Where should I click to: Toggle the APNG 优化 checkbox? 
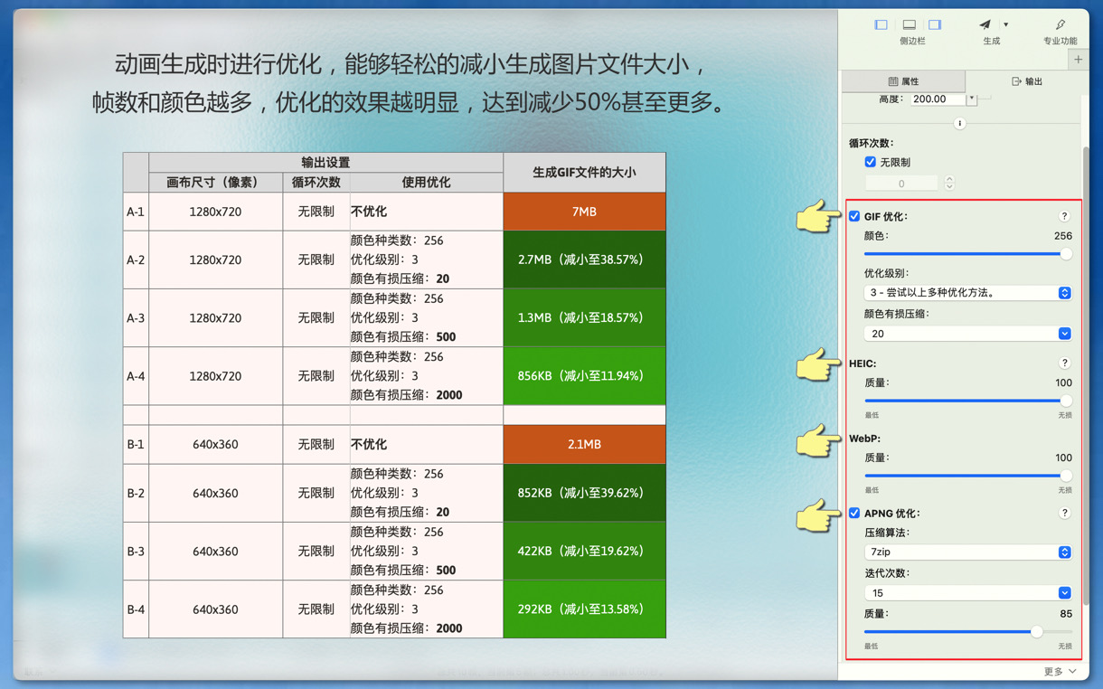point(854,513)
